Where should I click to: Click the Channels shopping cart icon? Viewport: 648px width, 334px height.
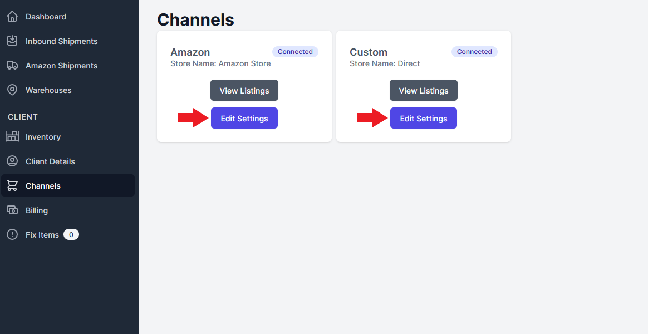[x=12, y=185]
